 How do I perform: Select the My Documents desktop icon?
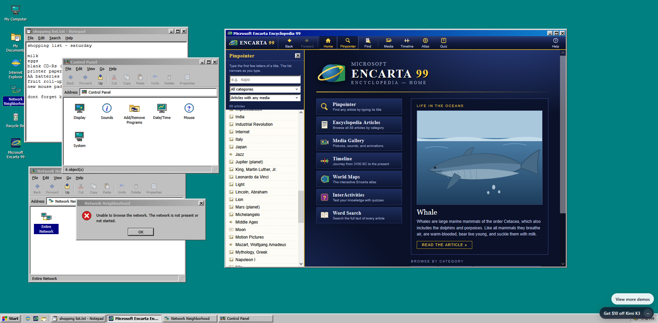15,43
